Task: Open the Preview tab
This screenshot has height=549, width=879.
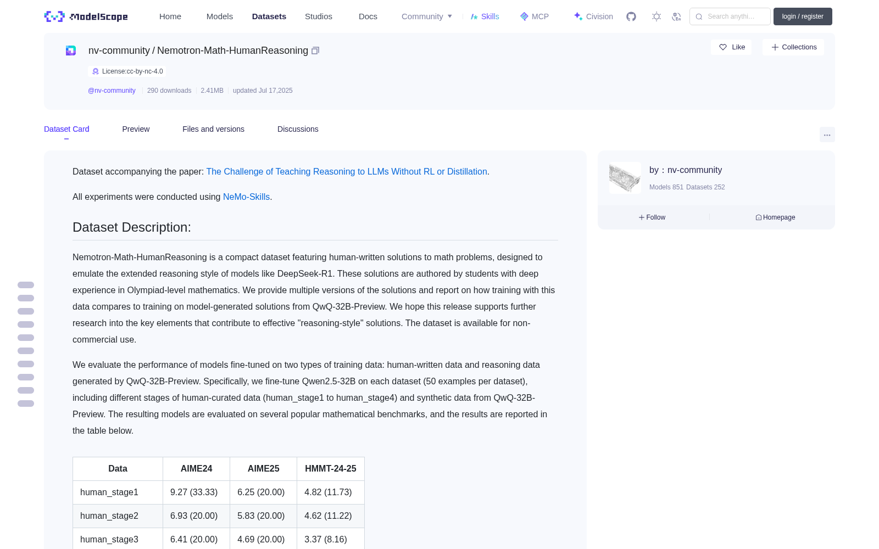Action: (136, 129)
